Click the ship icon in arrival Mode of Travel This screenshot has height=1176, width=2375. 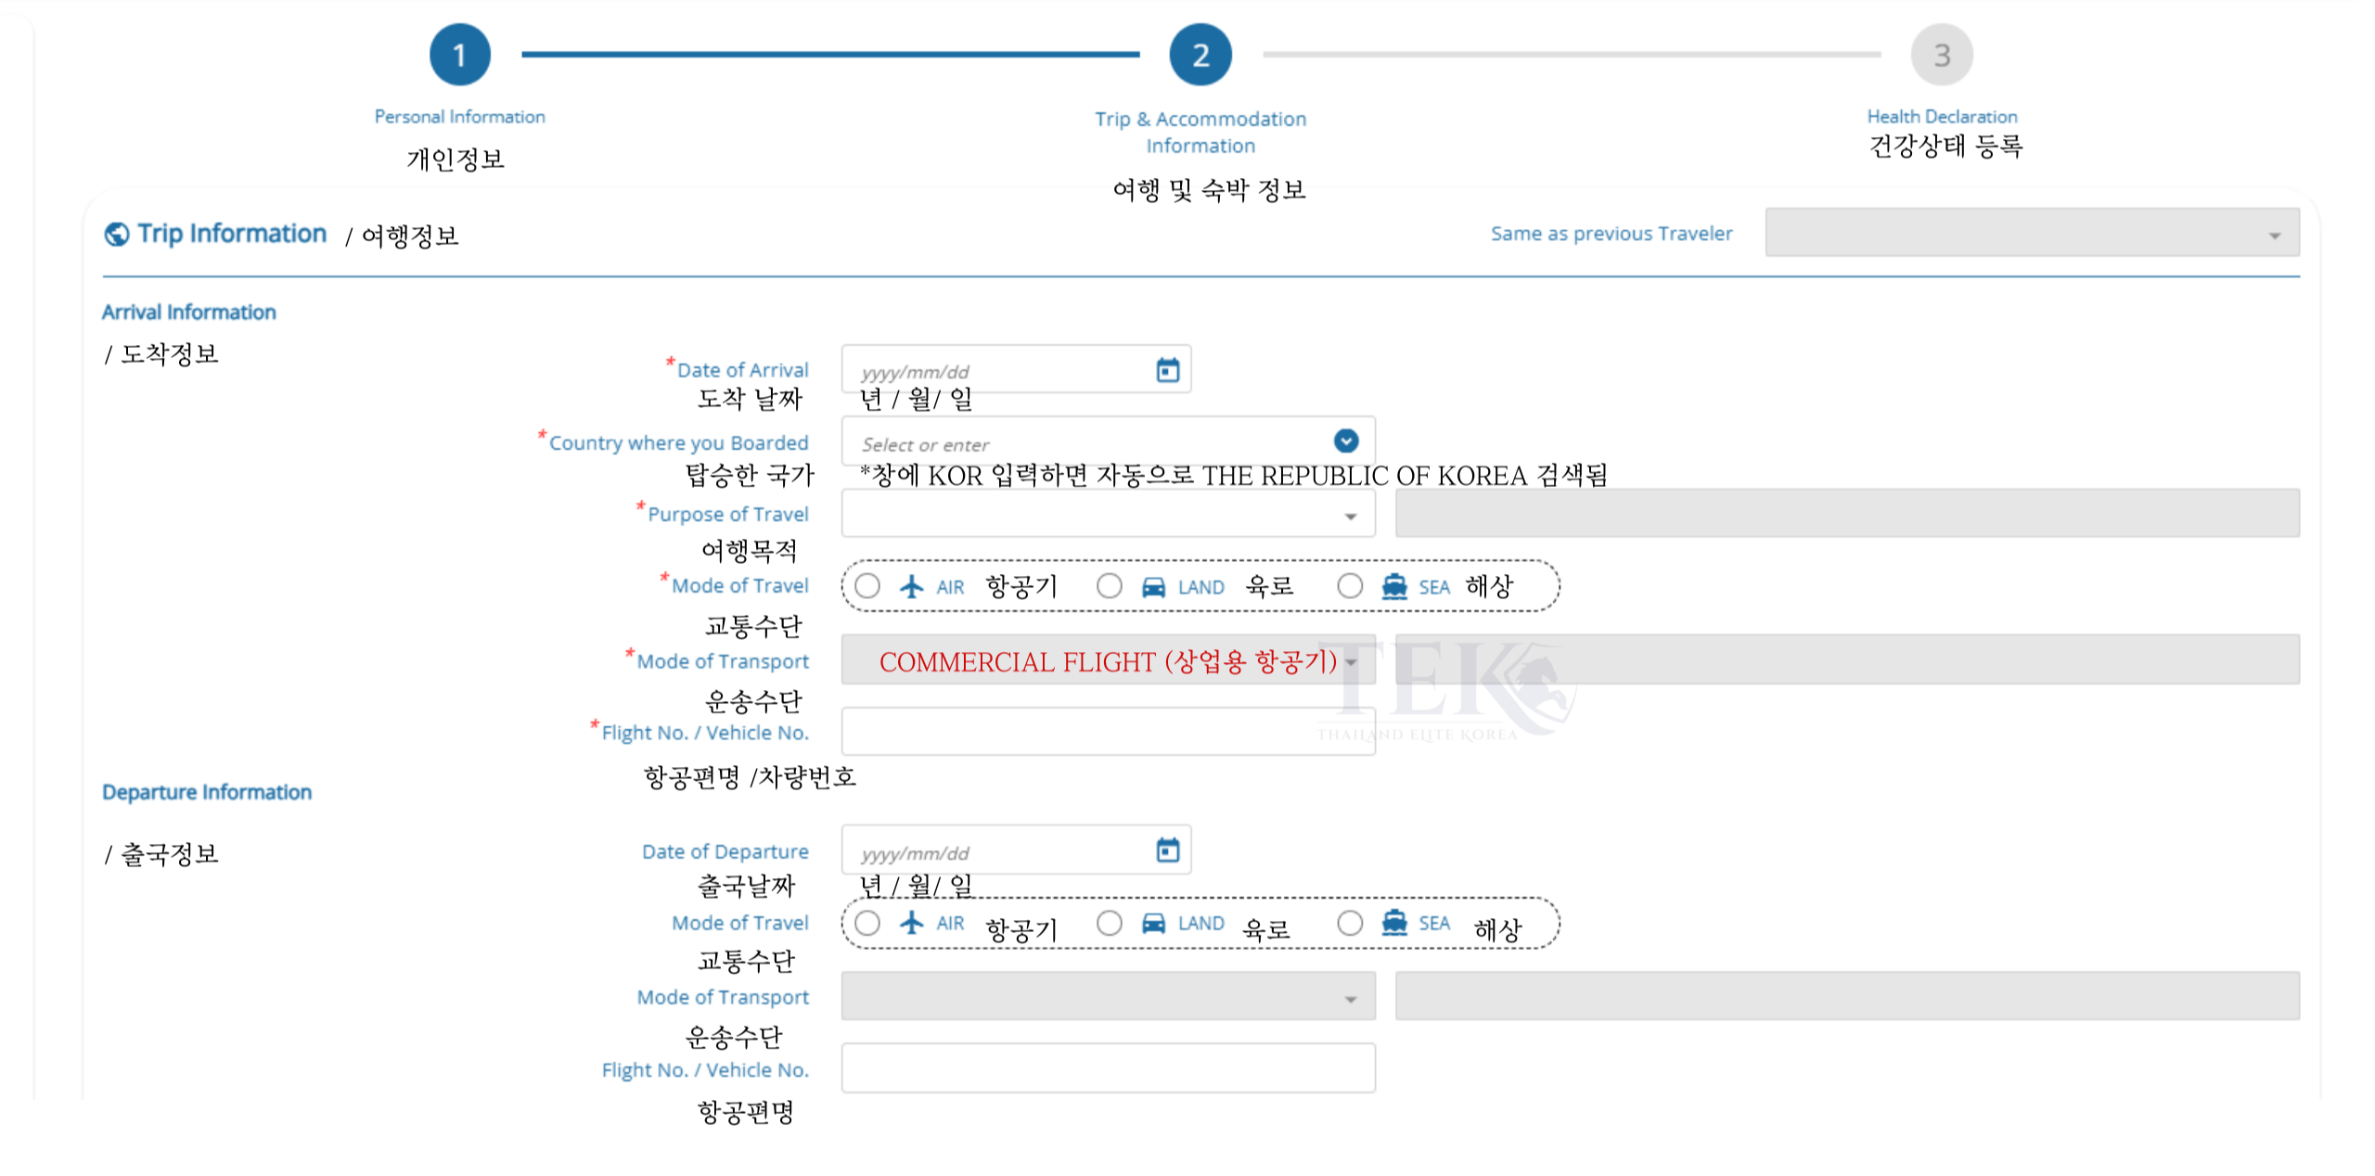point(1393,586)
